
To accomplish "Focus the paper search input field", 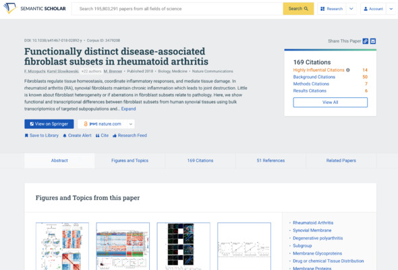I will click(177, 9).
